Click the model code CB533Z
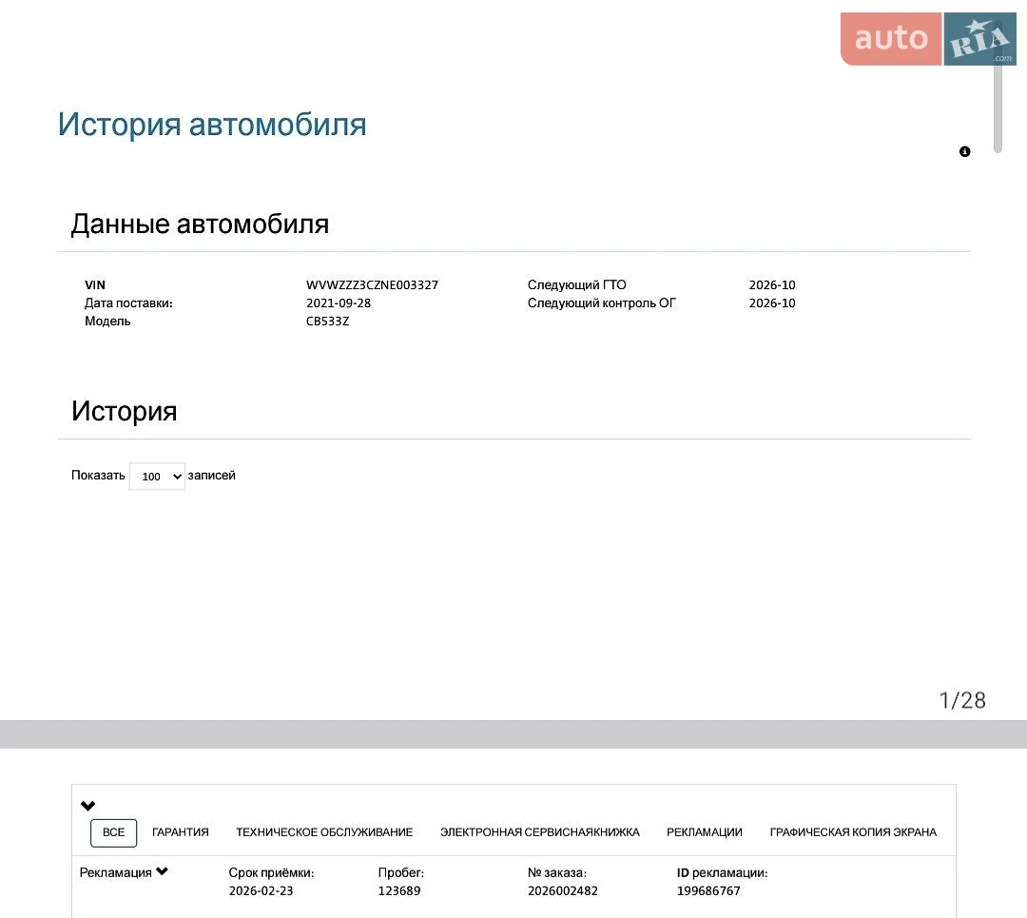 click(x=327, y=322)
